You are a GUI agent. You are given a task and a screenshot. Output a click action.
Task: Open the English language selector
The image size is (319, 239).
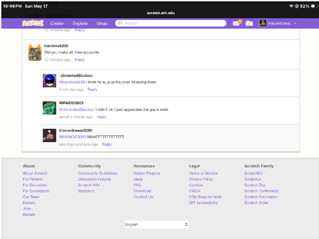(x=156, y=224)
